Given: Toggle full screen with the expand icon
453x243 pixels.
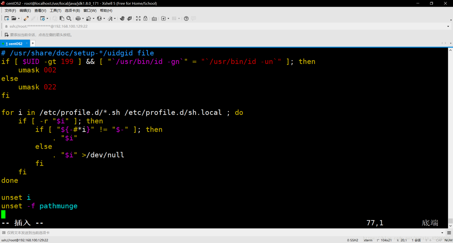Looking at the screenshot, I should click(x=138, y=18).
